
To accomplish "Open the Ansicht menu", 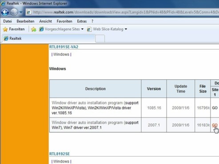I will click(x=45, y=21).
